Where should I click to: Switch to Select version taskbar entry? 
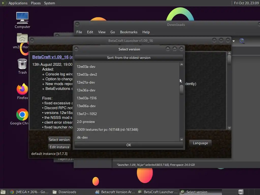(201, 192)
